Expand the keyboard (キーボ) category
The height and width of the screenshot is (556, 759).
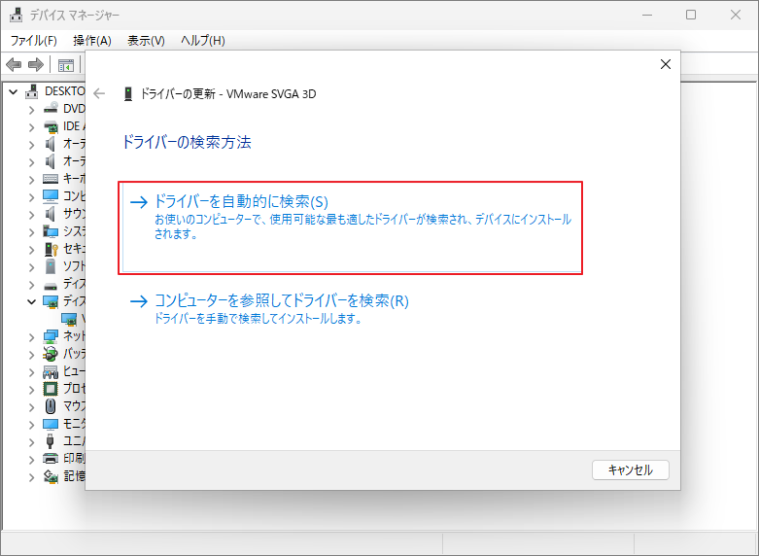click(31, 180)
